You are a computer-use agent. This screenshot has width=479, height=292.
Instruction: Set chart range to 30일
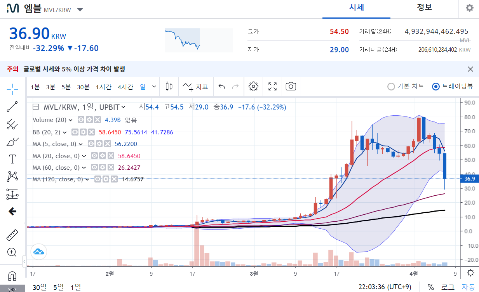(39, 287)
